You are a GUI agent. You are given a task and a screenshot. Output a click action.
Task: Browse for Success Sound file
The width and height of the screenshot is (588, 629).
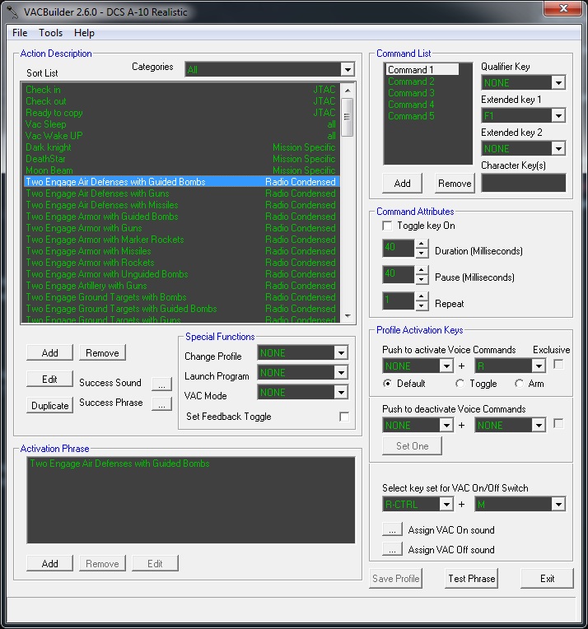tap(161, 384)
